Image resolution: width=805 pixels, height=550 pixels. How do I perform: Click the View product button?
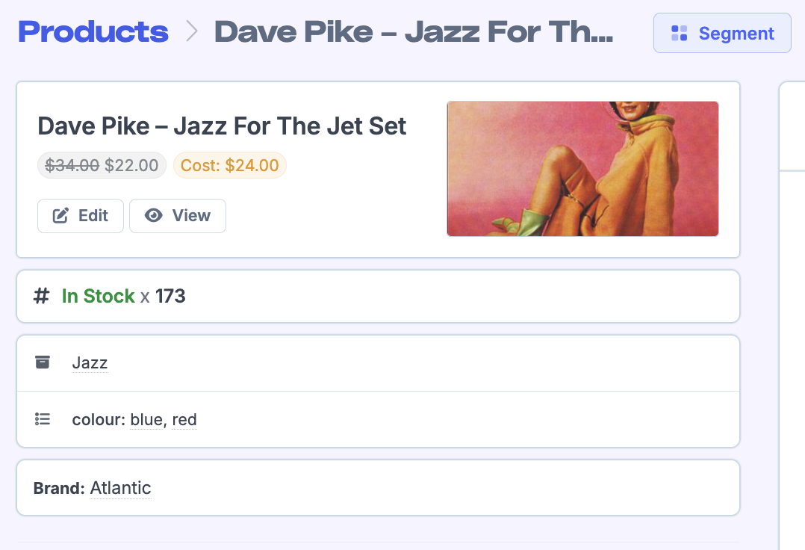click(178, 216)
